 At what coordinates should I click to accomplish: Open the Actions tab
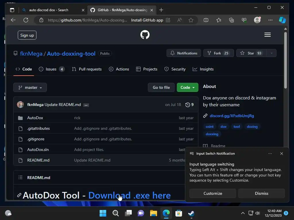119,69
